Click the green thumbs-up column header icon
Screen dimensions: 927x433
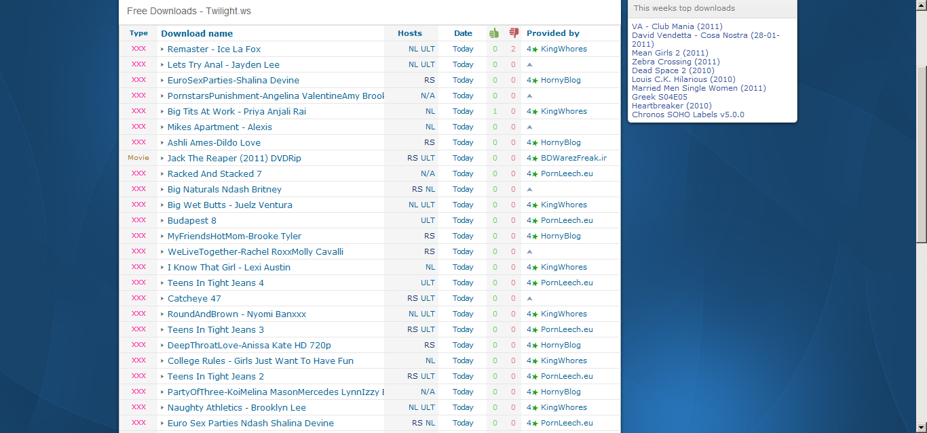494,33
